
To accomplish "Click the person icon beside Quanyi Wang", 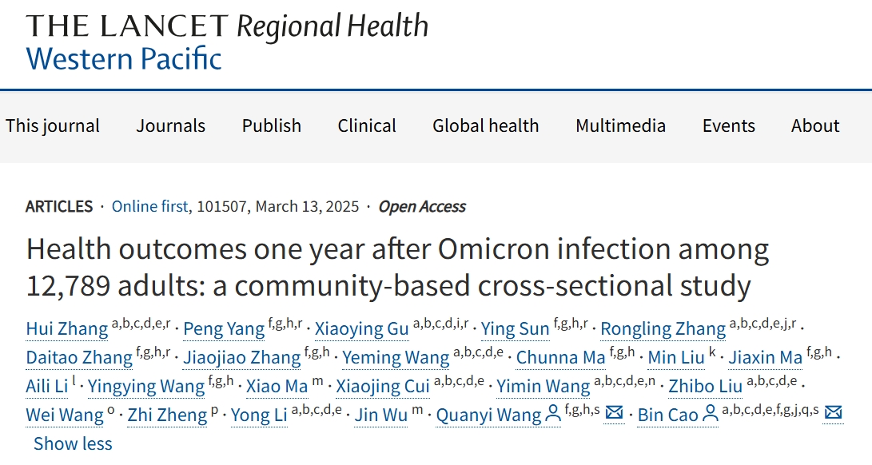I will (553, 414).
